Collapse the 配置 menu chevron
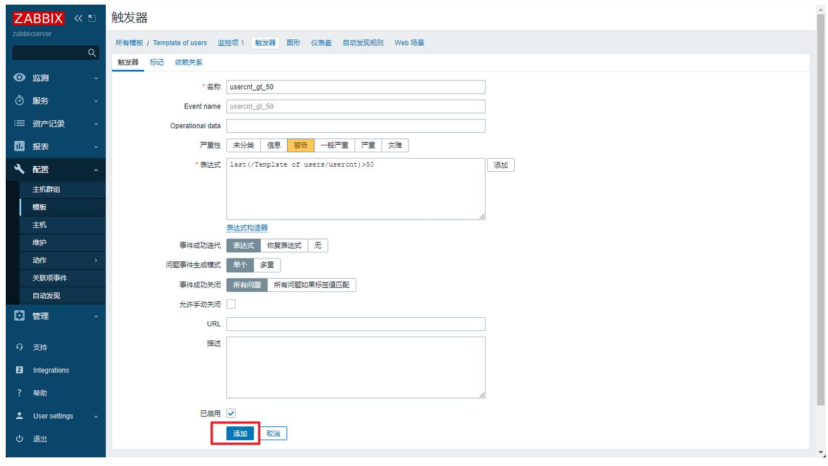 click(96, 170)
